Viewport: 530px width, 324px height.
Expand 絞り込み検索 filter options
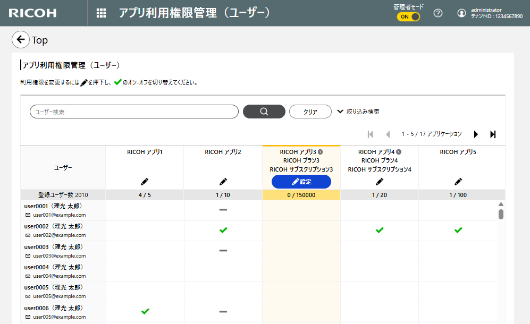pos(358,112)
